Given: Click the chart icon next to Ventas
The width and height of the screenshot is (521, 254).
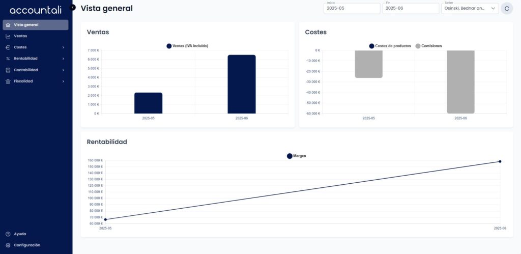Looking at the screenshot, I should pos(8,36).
